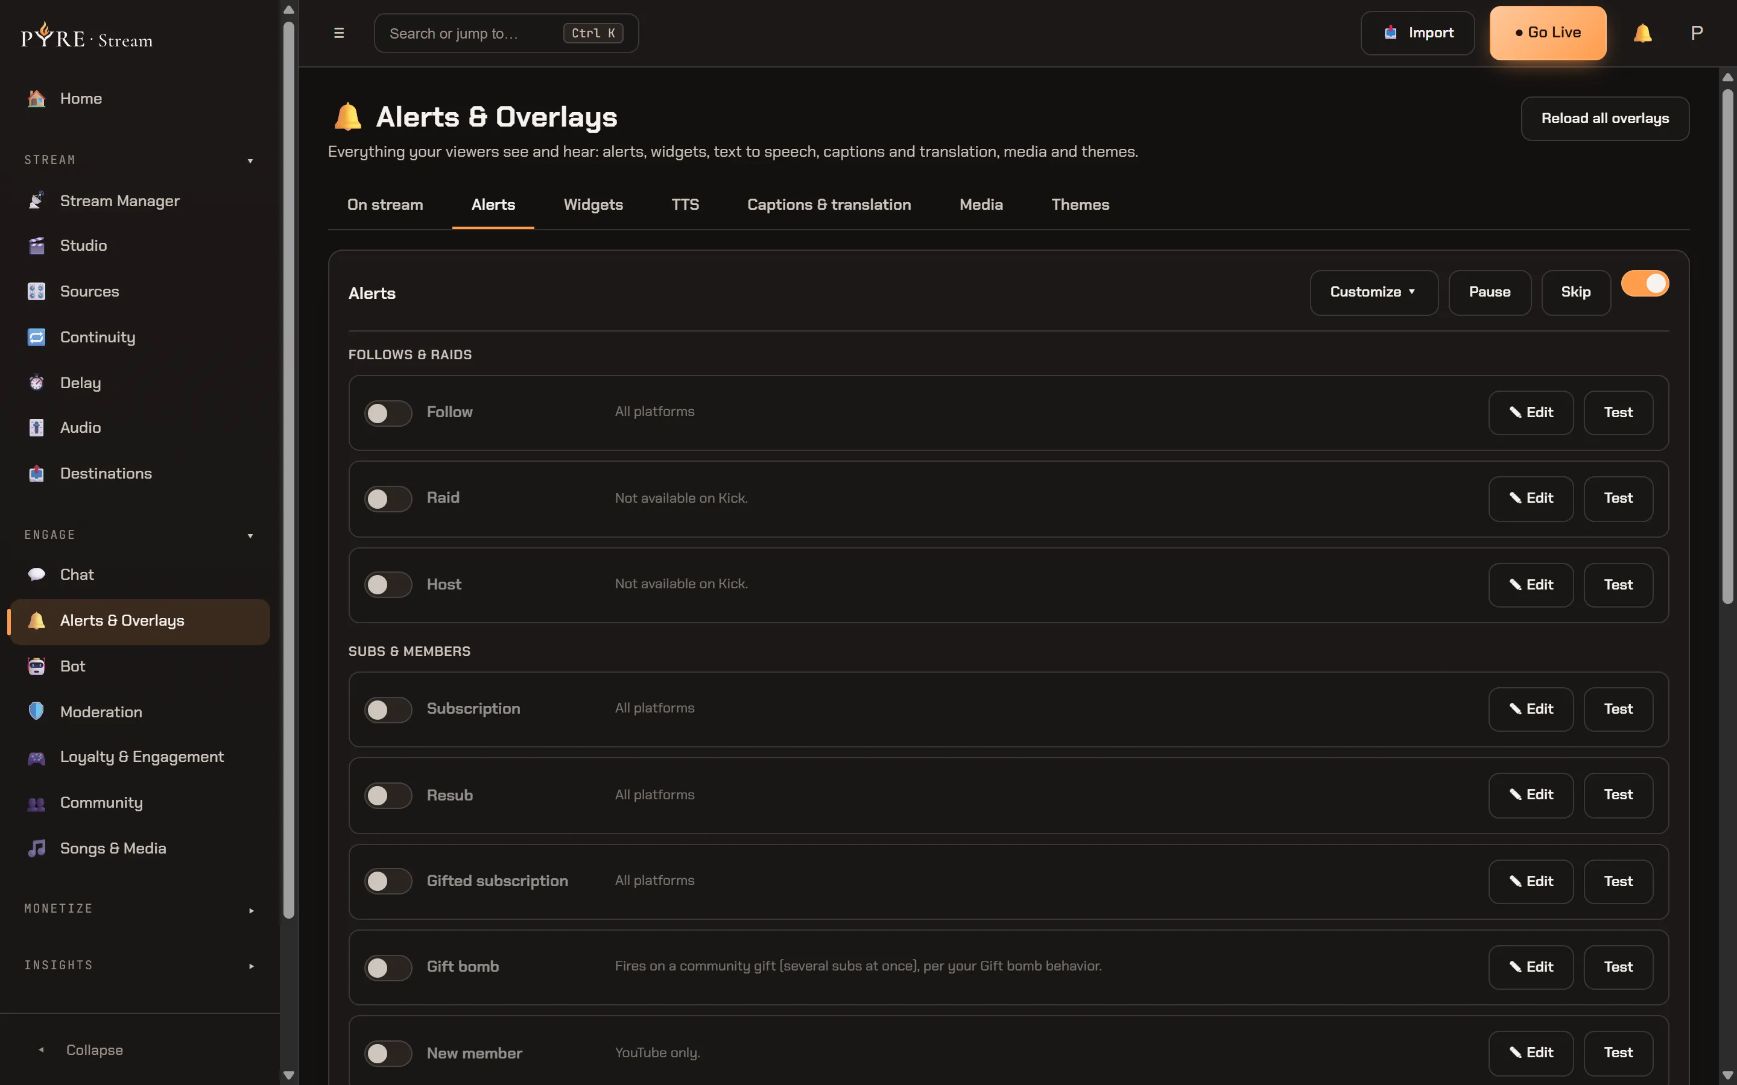Switch to the Widgets tab
1737x1085 pixels.
tap(593, 204)
